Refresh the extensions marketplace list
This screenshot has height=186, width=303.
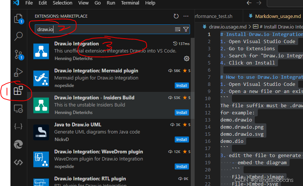coord(176,16)
